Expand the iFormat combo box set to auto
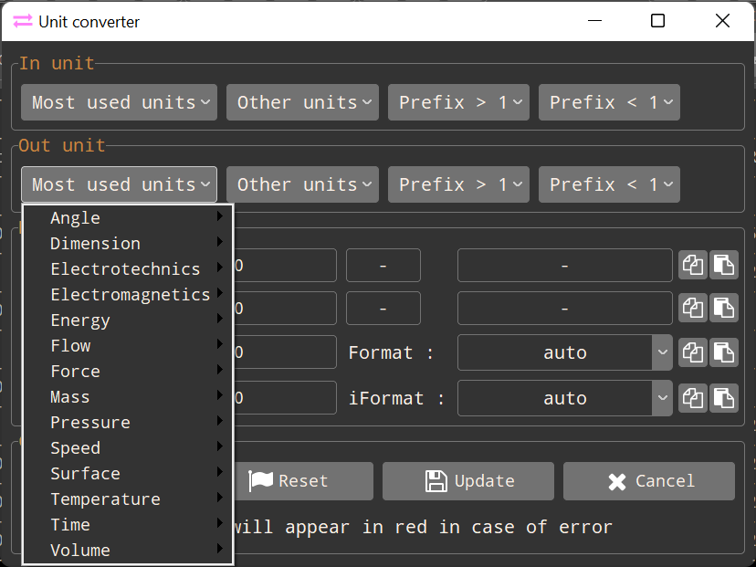 tap(662, 398)
